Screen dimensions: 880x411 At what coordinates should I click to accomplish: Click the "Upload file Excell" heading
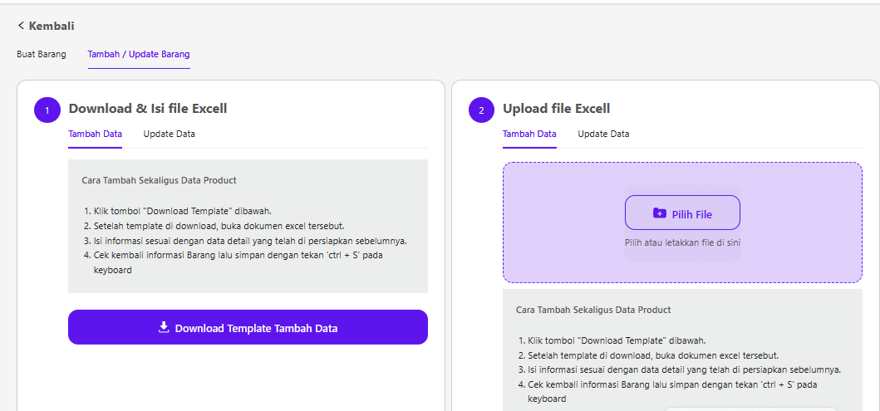point(556,109)
